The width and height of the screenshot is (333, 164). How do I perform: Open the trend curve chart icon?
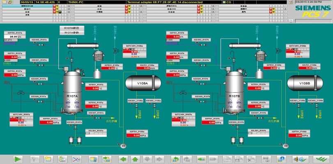[x=76, y=159]
